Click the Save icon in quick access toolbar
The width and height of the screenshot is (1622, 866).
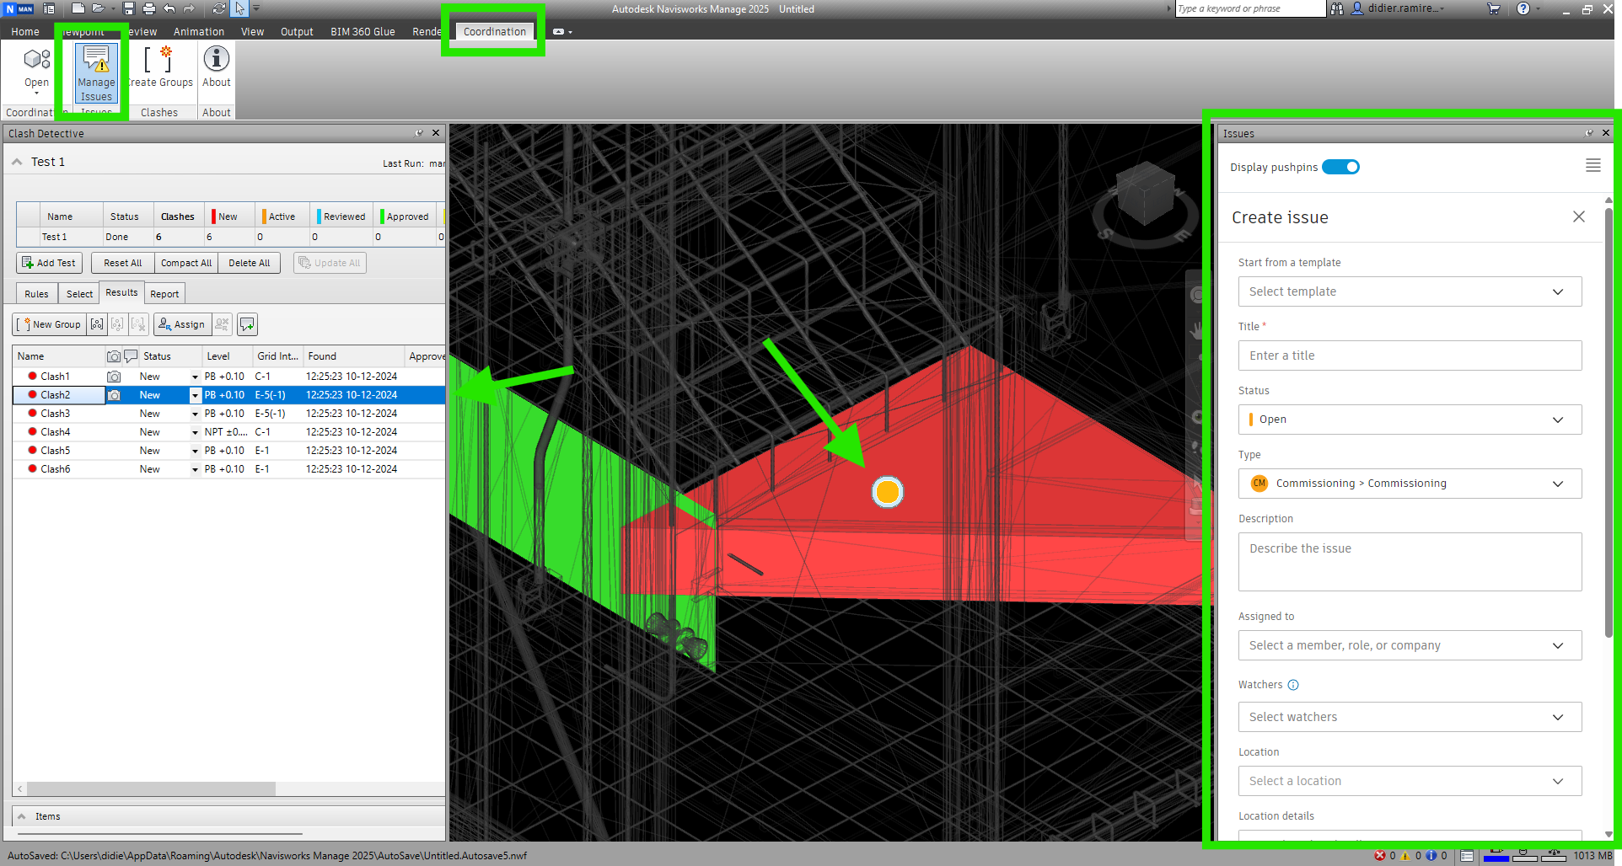129,8
